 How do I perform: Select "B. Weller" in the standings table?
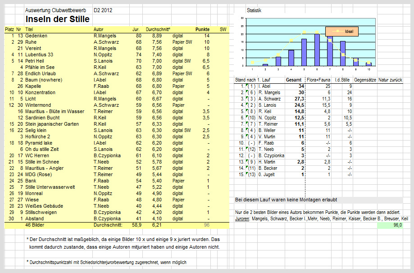click(267, 131)
